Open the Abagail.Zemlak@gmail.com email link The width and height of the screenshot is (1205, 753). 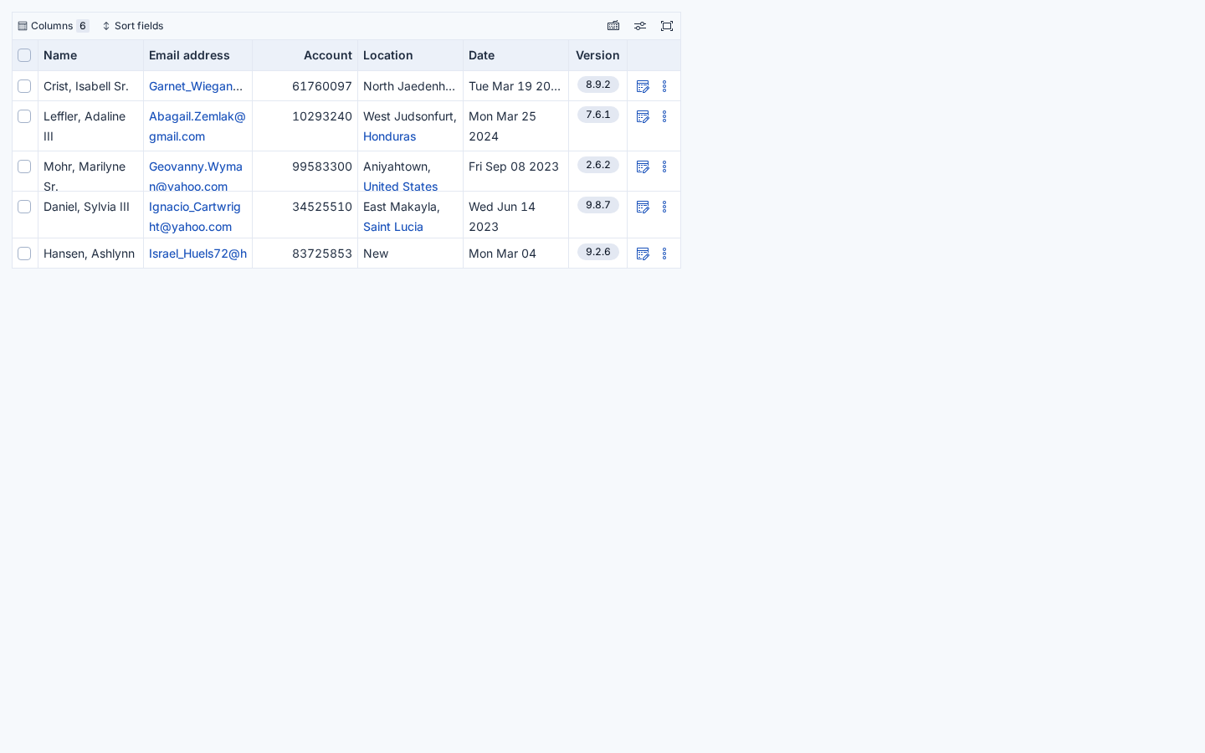[197, 126]
